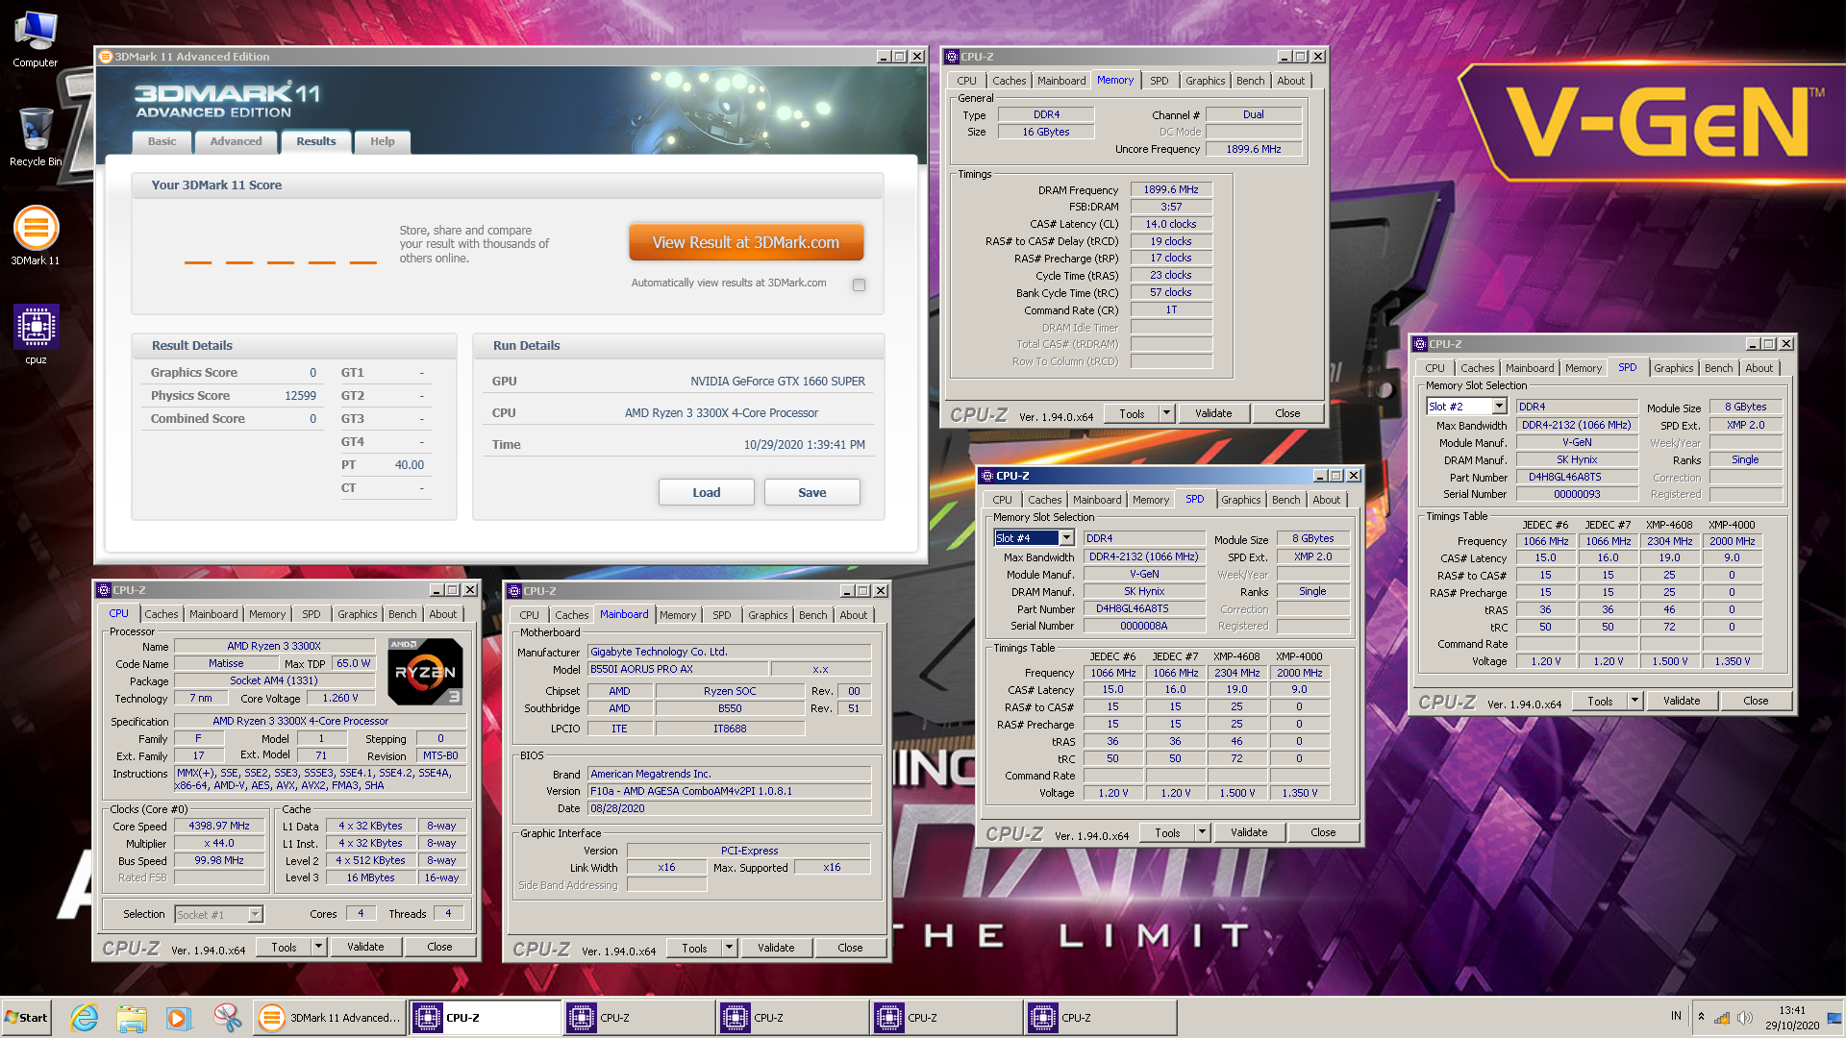The image size is (1846, 1038).
Task: Expand the Tools arrow in the CPU-Z CPU window
Action: [318, 947]
